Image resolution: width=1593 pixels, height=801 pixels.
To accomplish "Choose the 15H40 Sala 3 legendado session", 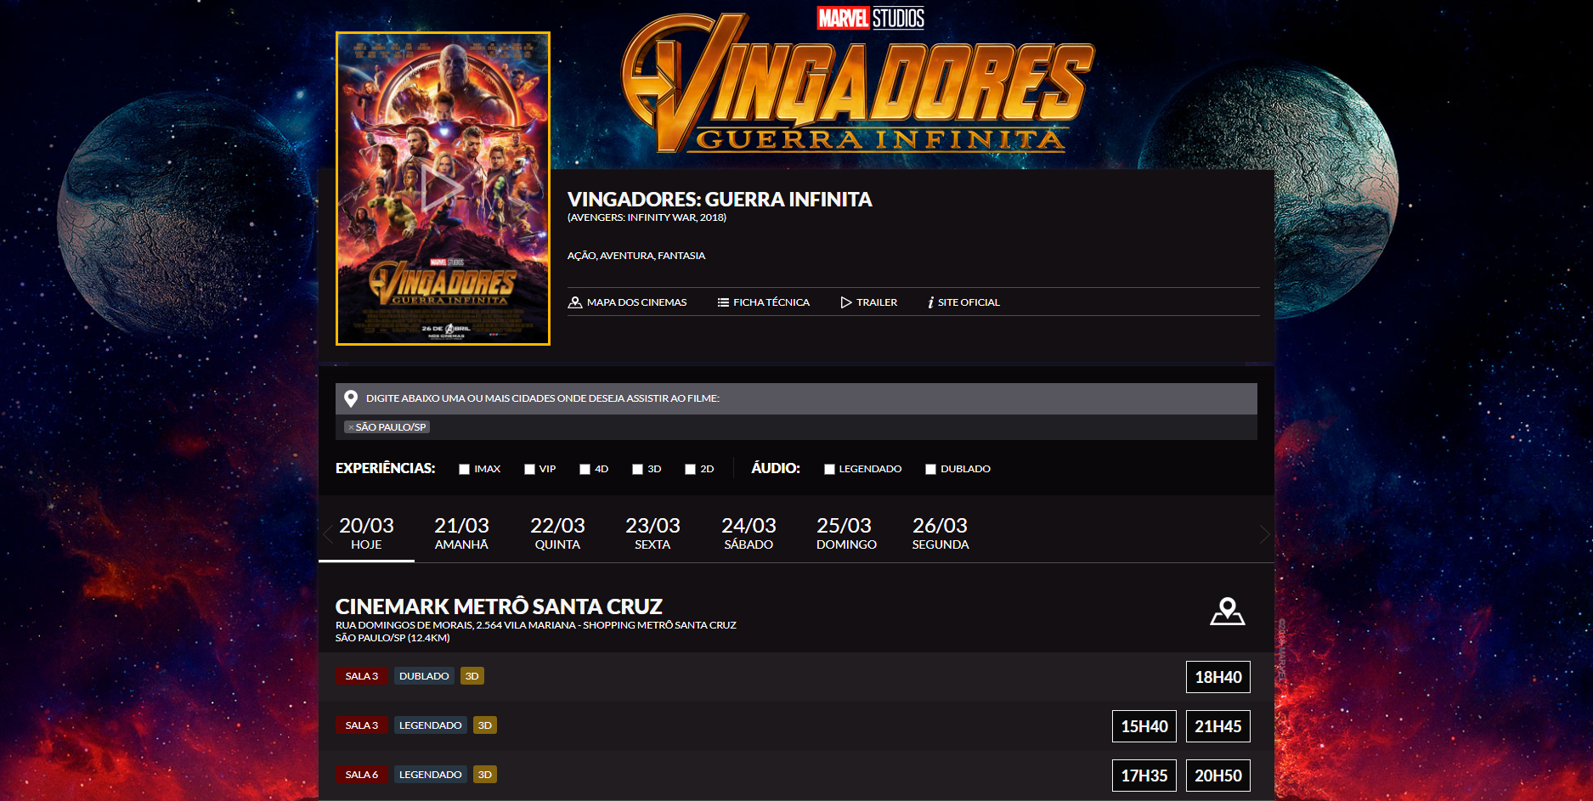I will 1144,726.
